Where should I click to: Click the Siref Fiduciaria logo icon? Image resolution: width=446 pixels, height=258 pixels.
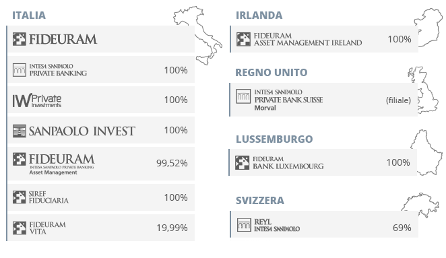[19, 197]
